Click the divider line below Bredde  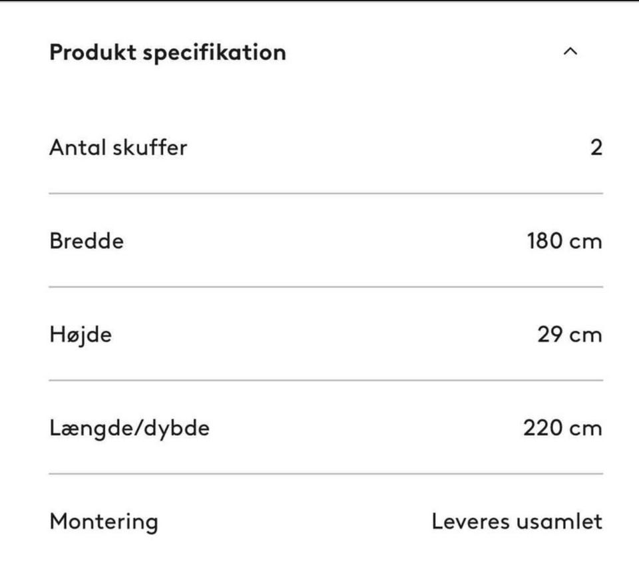point(326,287)
